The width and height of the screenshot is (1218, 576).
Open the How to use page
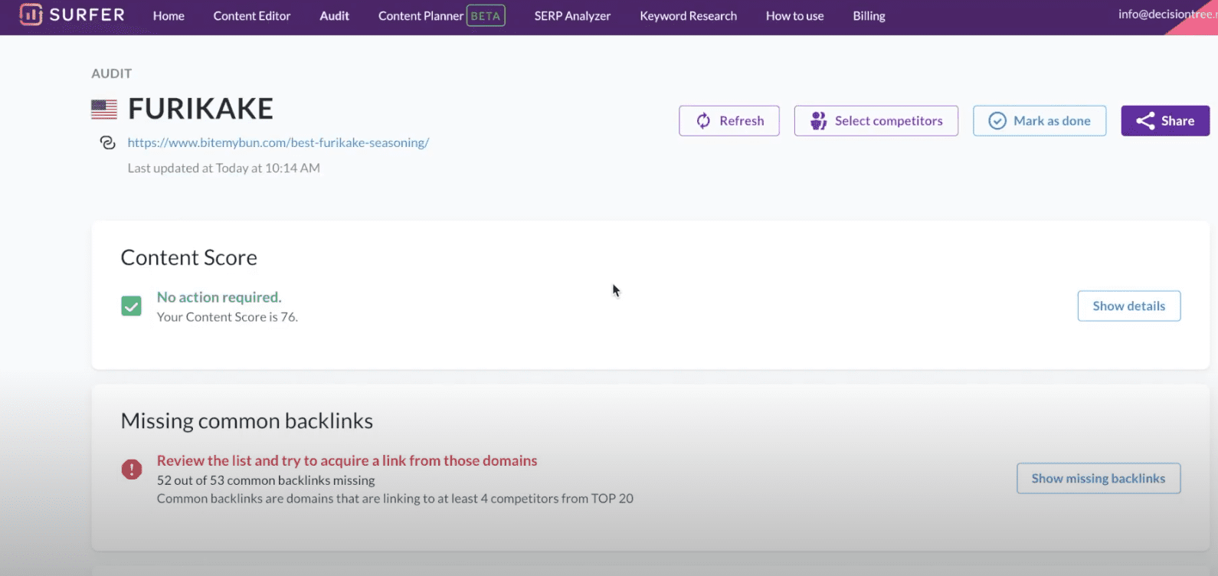[x=795, y=16]
